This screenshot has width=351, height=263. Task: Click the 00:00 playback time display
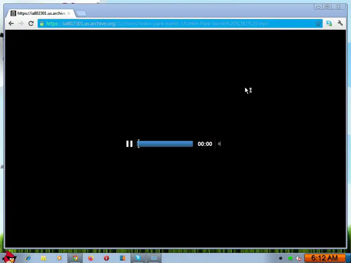tap(205, 144)
